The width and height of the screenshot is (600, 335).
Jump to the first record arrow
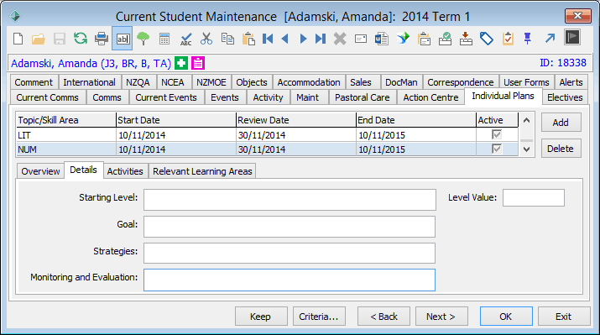click(x=268, y=39)
